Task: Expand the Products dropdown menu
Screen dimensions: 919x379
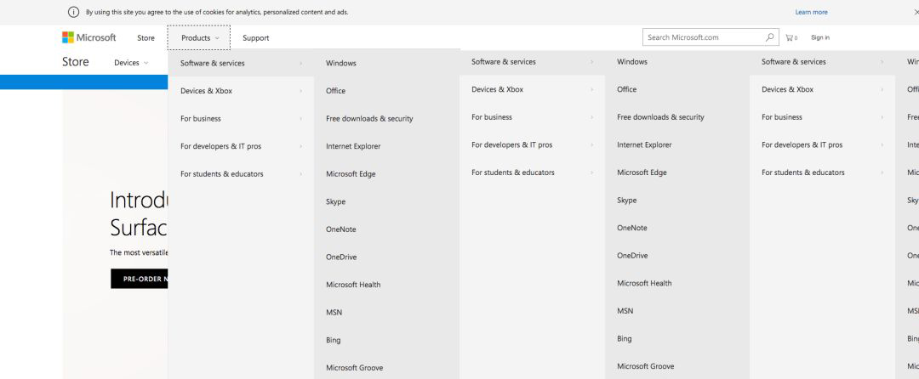Action: [199, 37]
